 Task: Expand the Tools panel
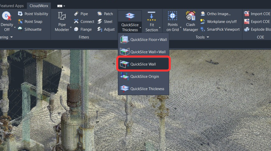(x=202, y=37)
